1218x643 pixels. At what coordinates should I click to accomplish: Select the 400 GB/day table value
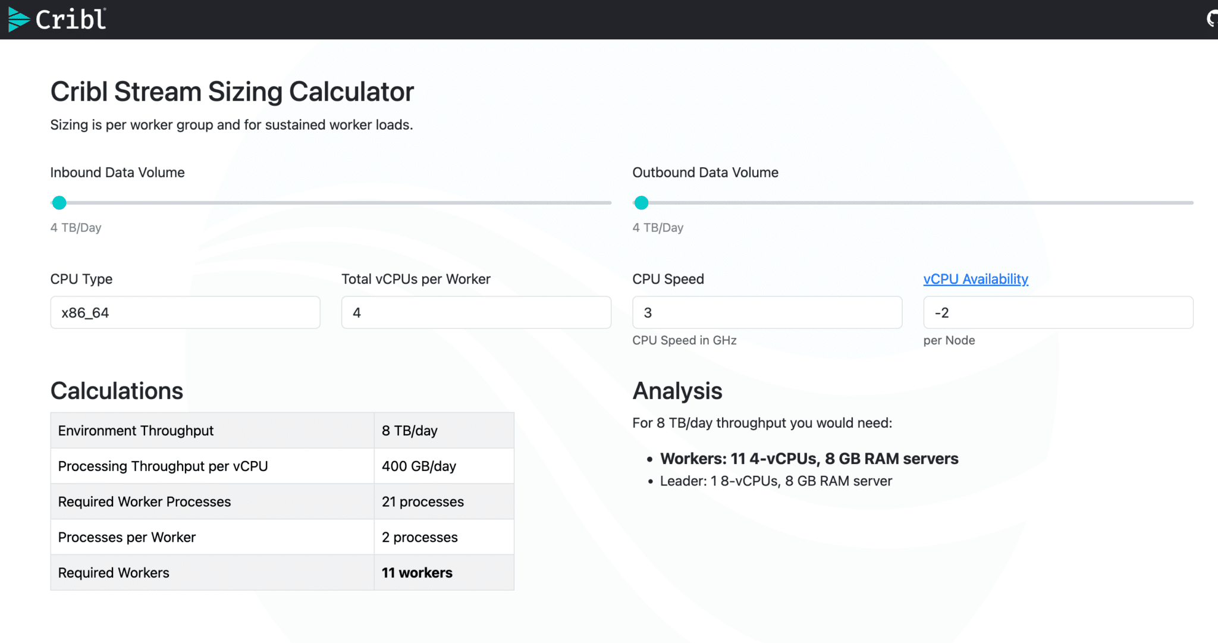tap(419, 466)
